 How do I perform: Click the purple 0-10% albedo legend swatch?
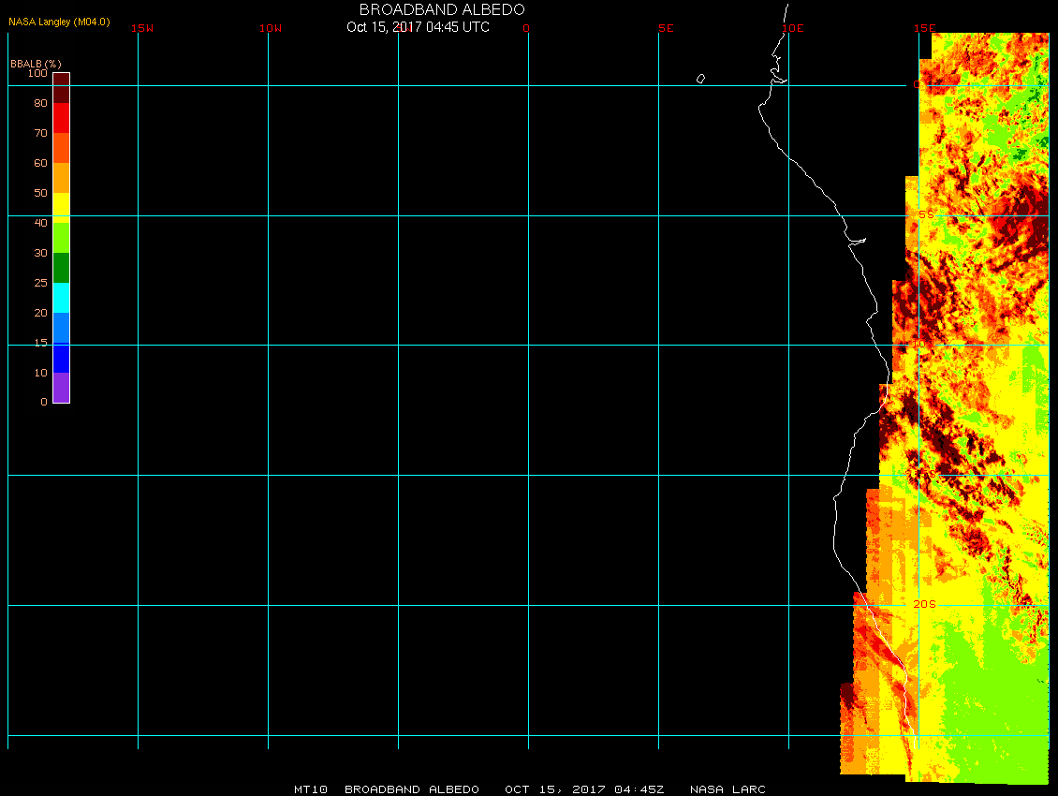[61, 388]
